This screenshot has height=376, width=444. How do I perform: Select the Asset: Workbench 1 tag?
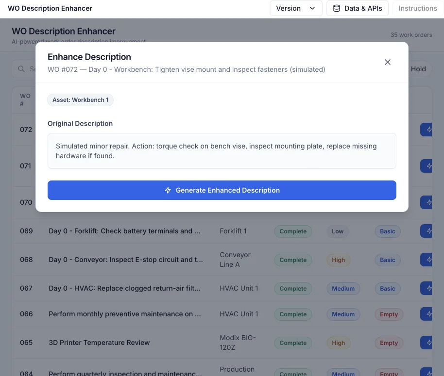[x=81, y=100]
